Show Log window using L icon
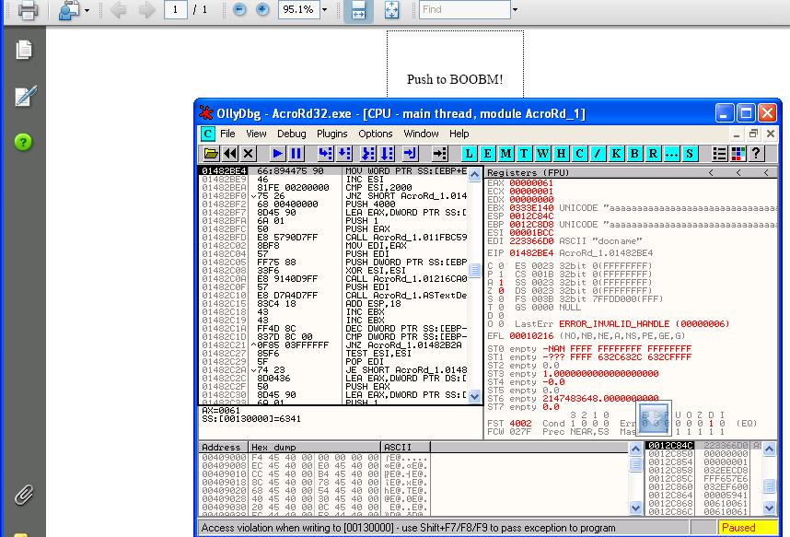790x537 pixels. [x=469, y=154]
